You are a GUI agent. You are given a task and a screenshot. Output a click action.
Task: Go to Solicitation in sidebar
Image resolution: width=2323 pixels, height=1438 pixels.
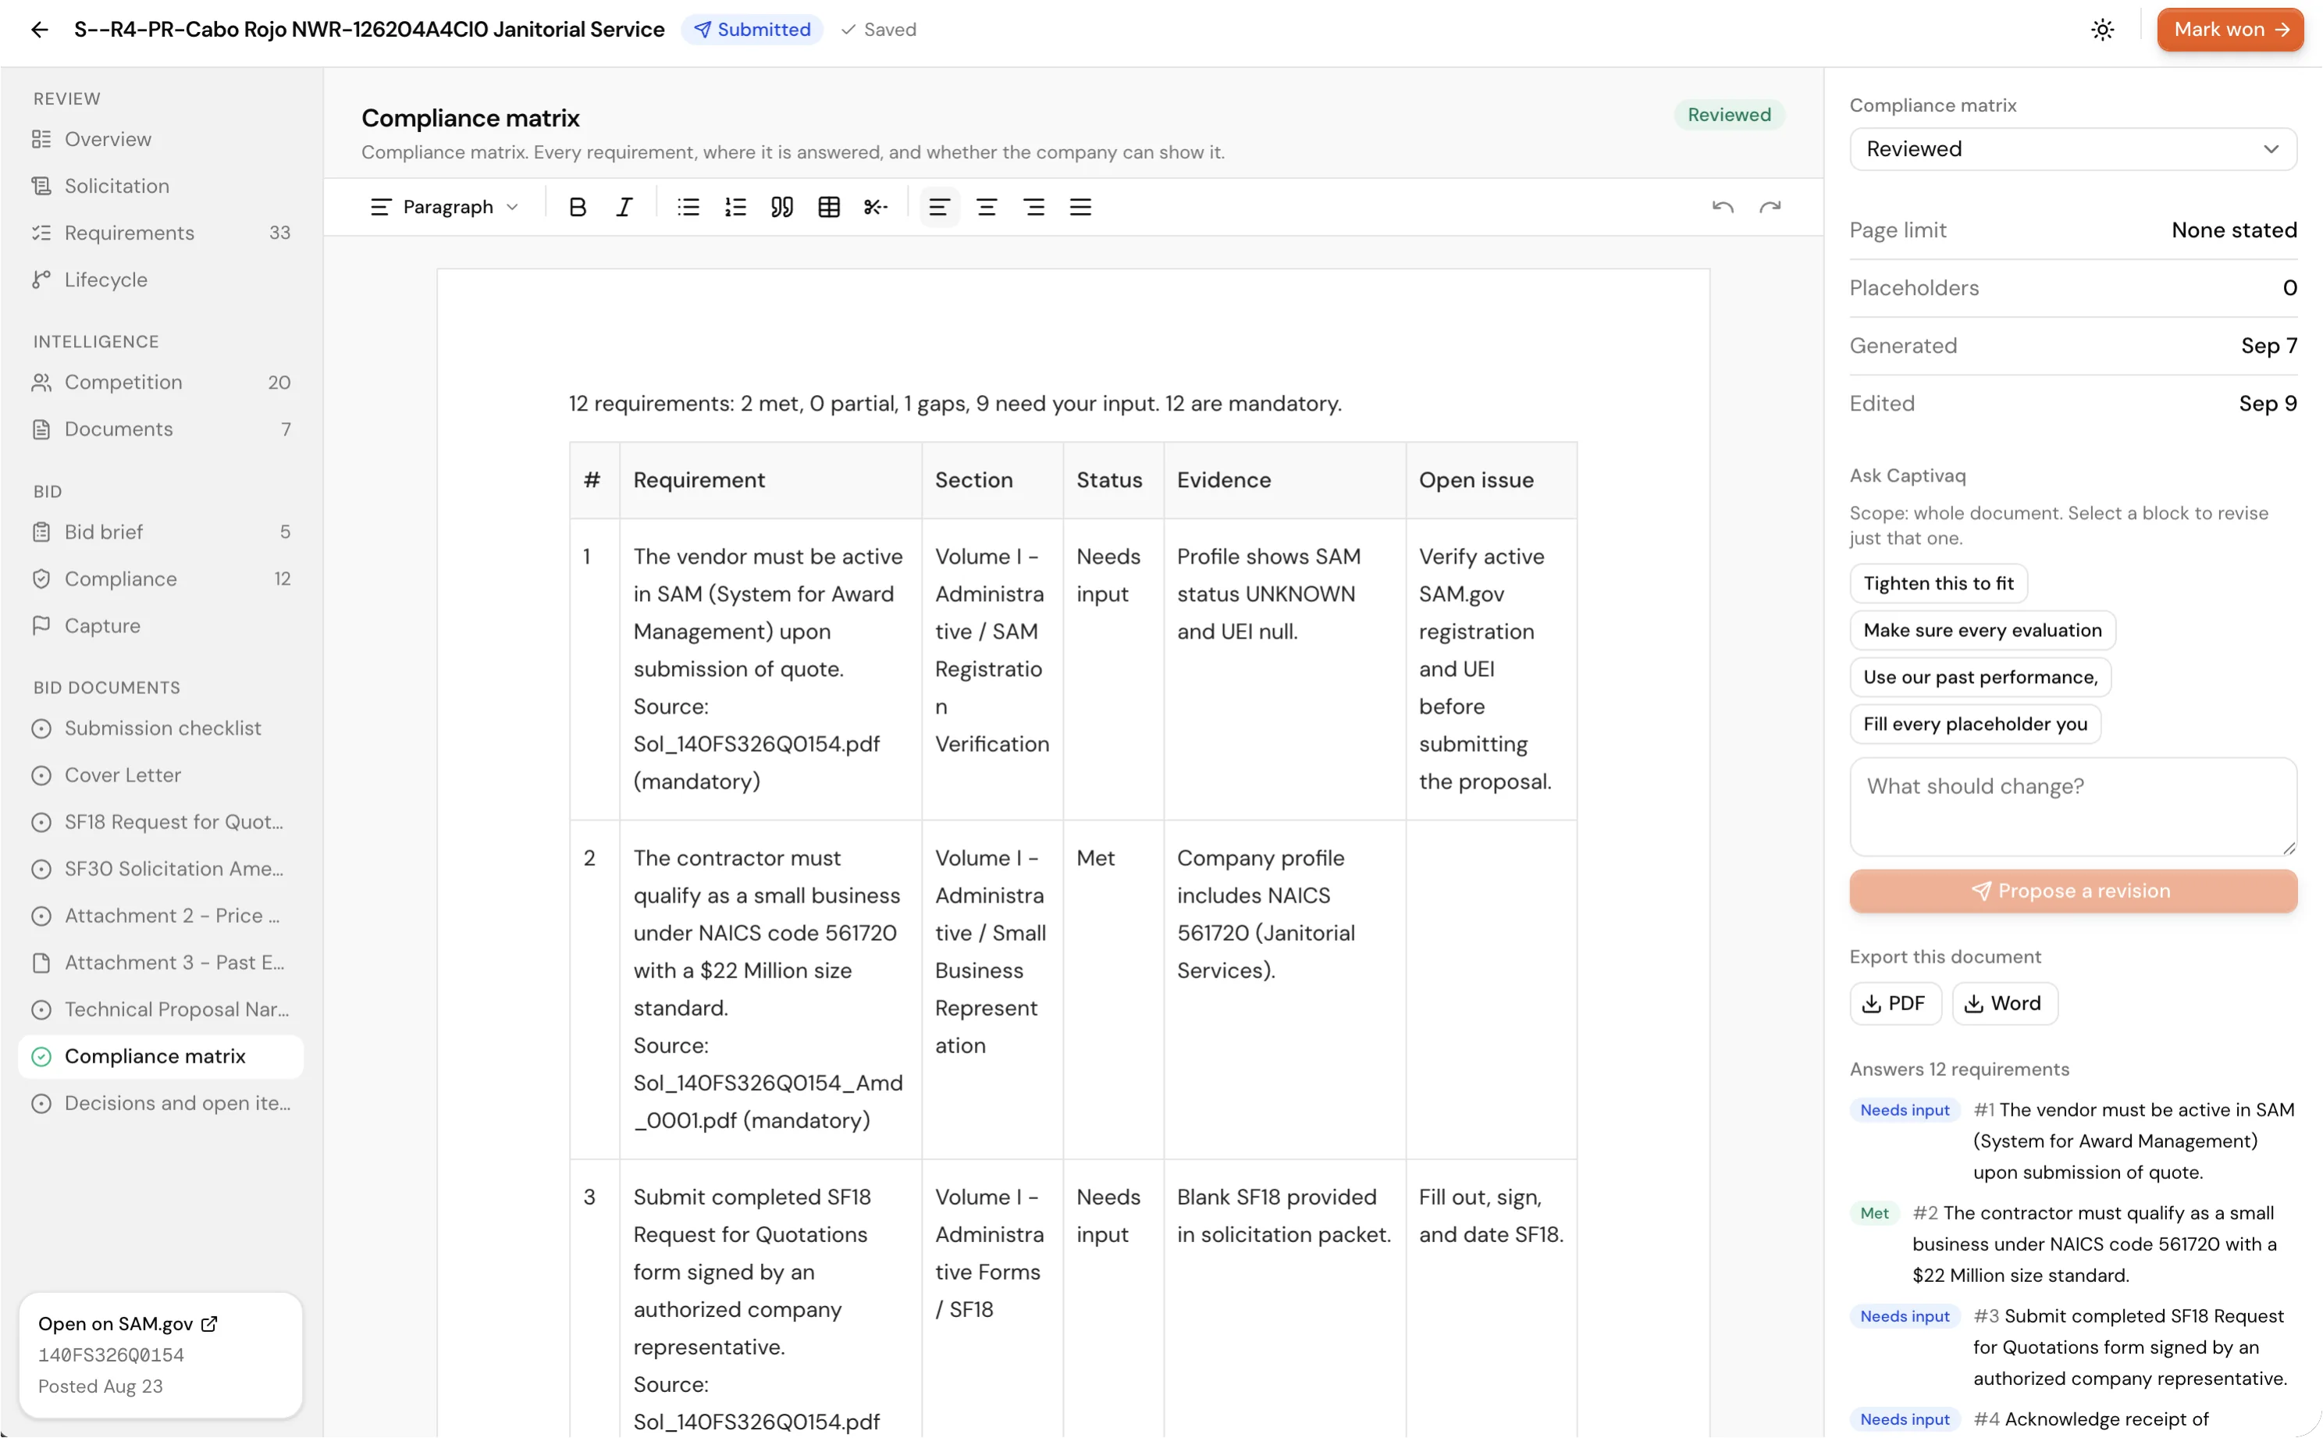(x=161, y=186)
